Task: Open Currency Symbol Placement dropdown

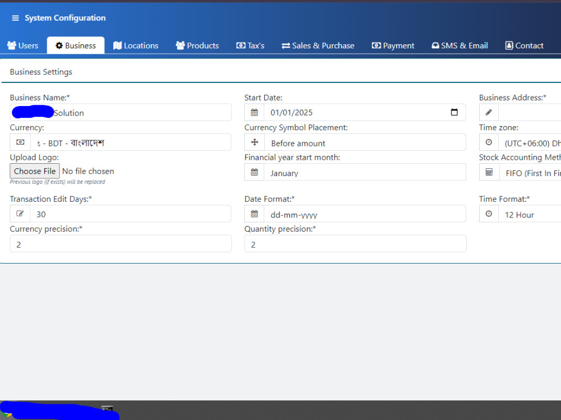Action: [365, 142]
